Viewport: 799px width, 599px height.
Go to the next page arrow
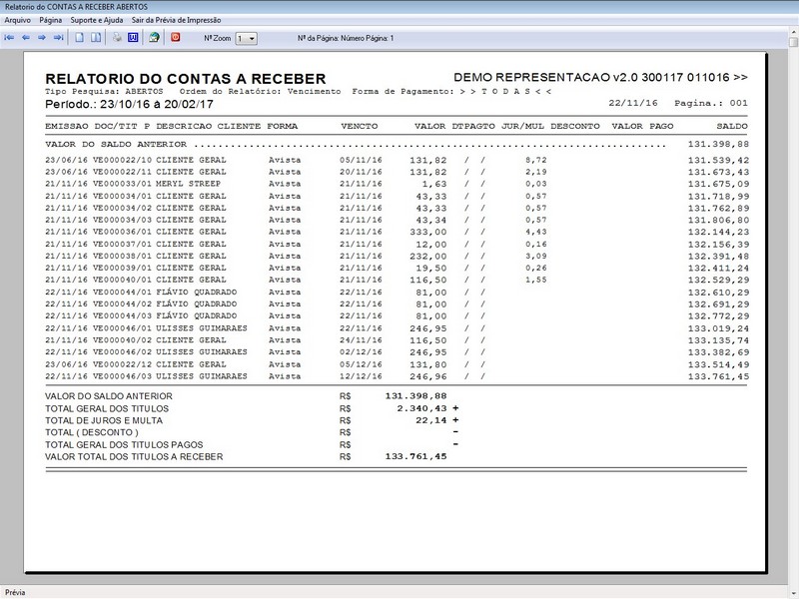pyautogui.click(x=42, y=38)
